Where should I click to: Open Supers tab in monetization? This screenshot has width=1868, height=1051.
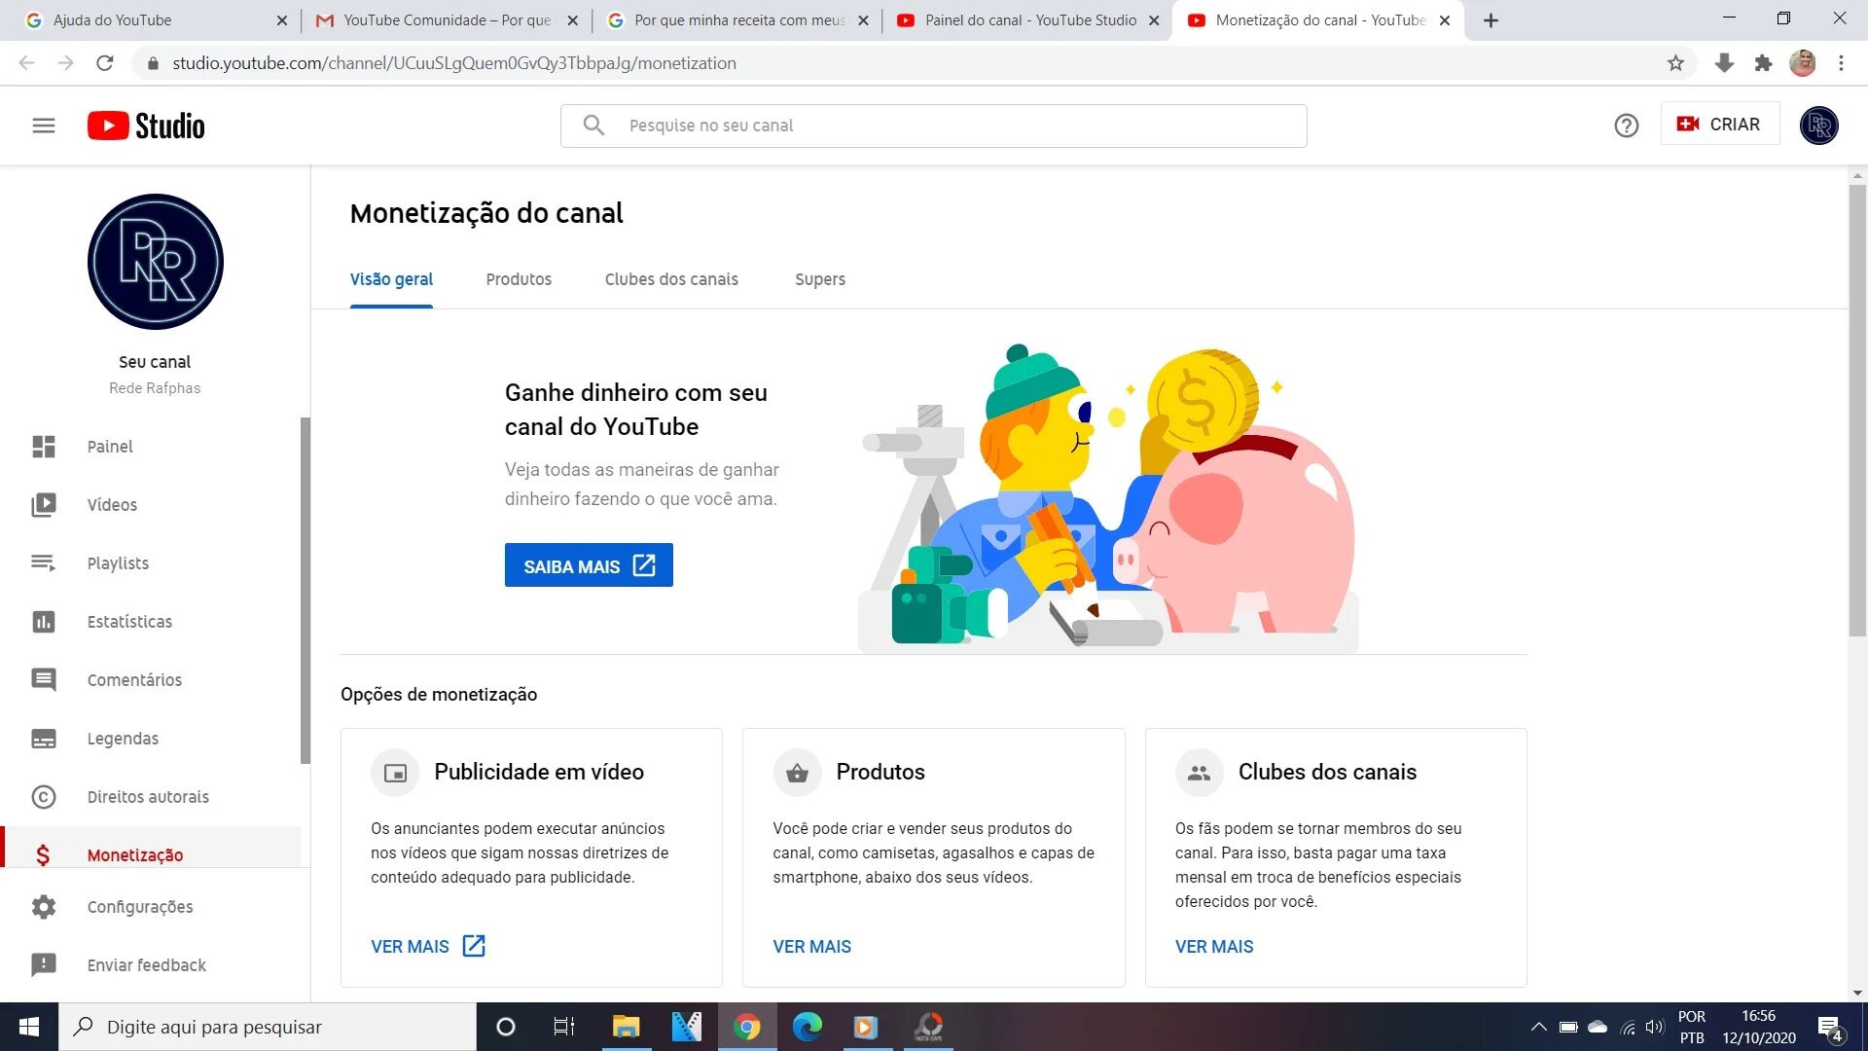820,278
